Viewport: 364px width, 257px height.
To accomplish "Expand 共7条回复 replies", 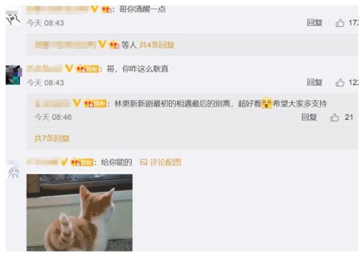I will [x=52, y=138].
